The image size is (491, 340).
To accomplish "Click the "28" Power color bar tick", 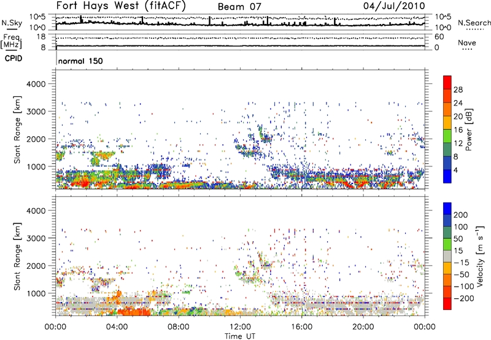I will tap(458, 90).
